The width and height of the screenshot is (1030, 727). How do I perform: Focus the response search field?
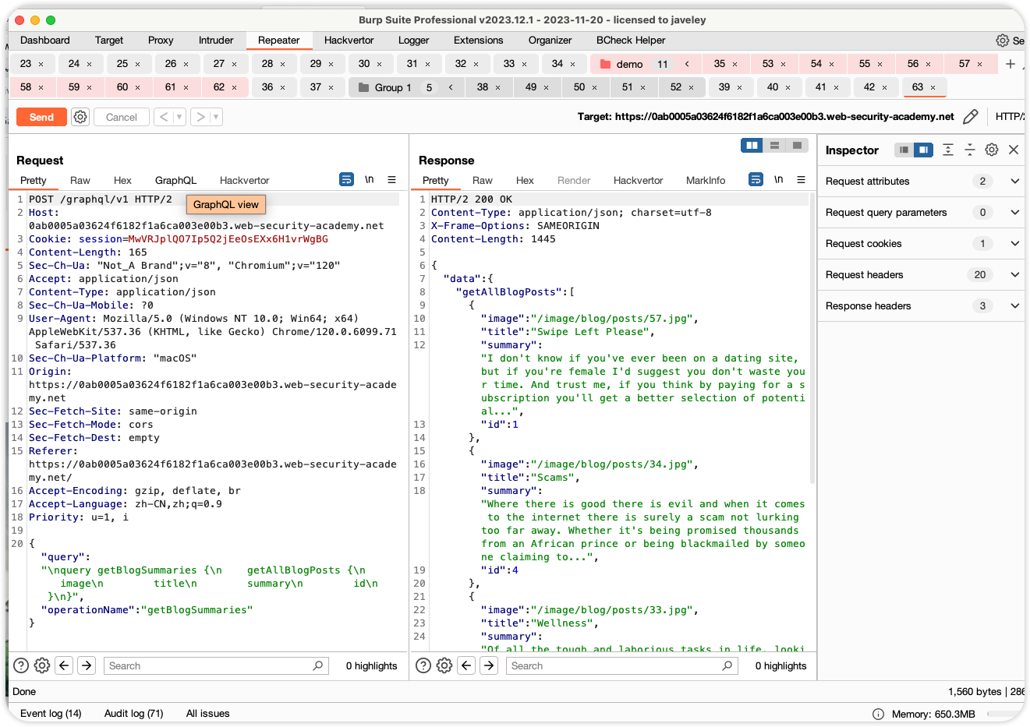click(x=622, y=665)
